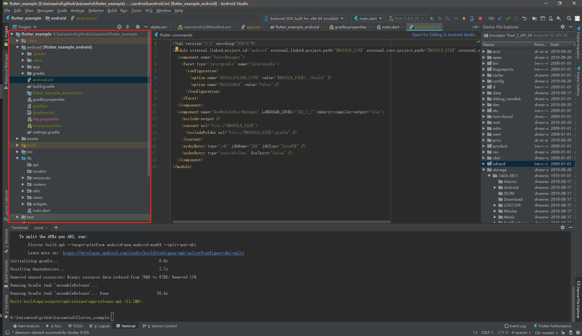Collapse the android module folder
This screenshot has width=582, height=336.
tap(17, 47)
